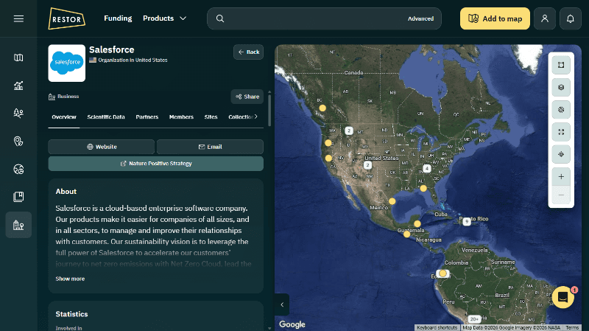Image resolution: width=589 pixels, height=331 pixels.
Task: Toggle fullscreen map view
Action: click(561, 132)
